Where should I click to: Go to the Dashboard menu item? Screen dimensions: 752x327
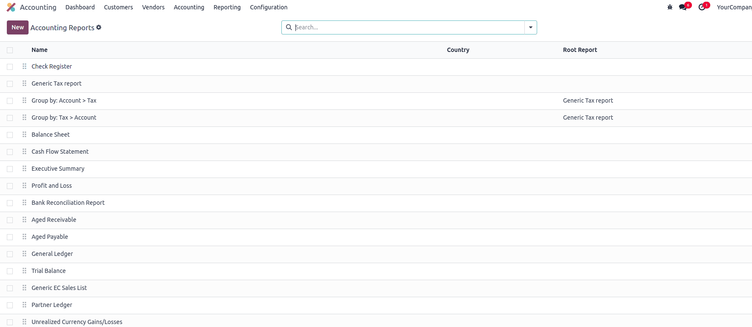coord(80,7)
